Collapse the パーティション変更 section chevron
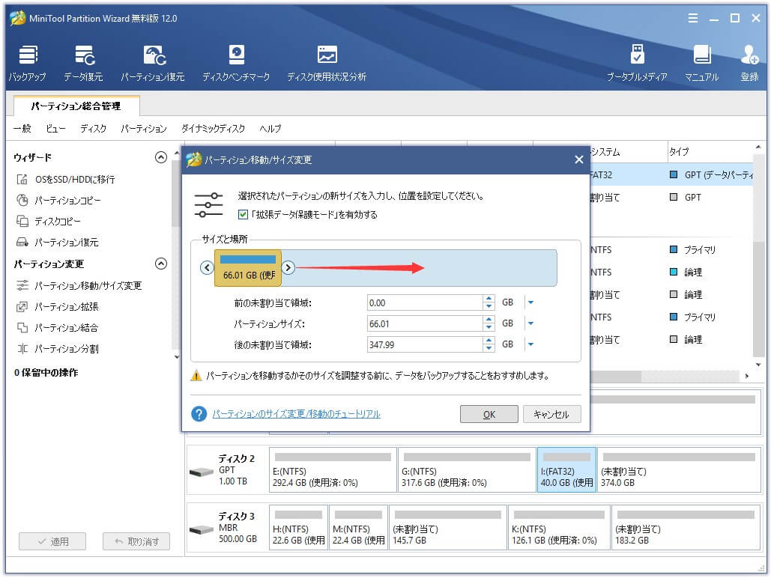 [x=160, y=264]
